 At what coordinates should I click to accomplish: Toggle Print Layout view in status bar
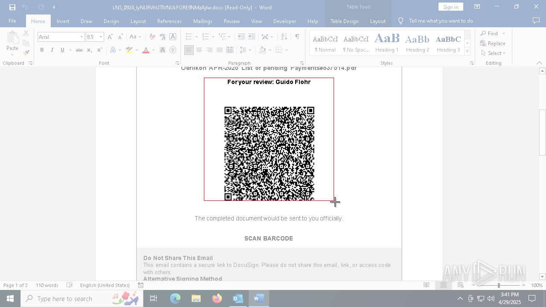point(443,285)
